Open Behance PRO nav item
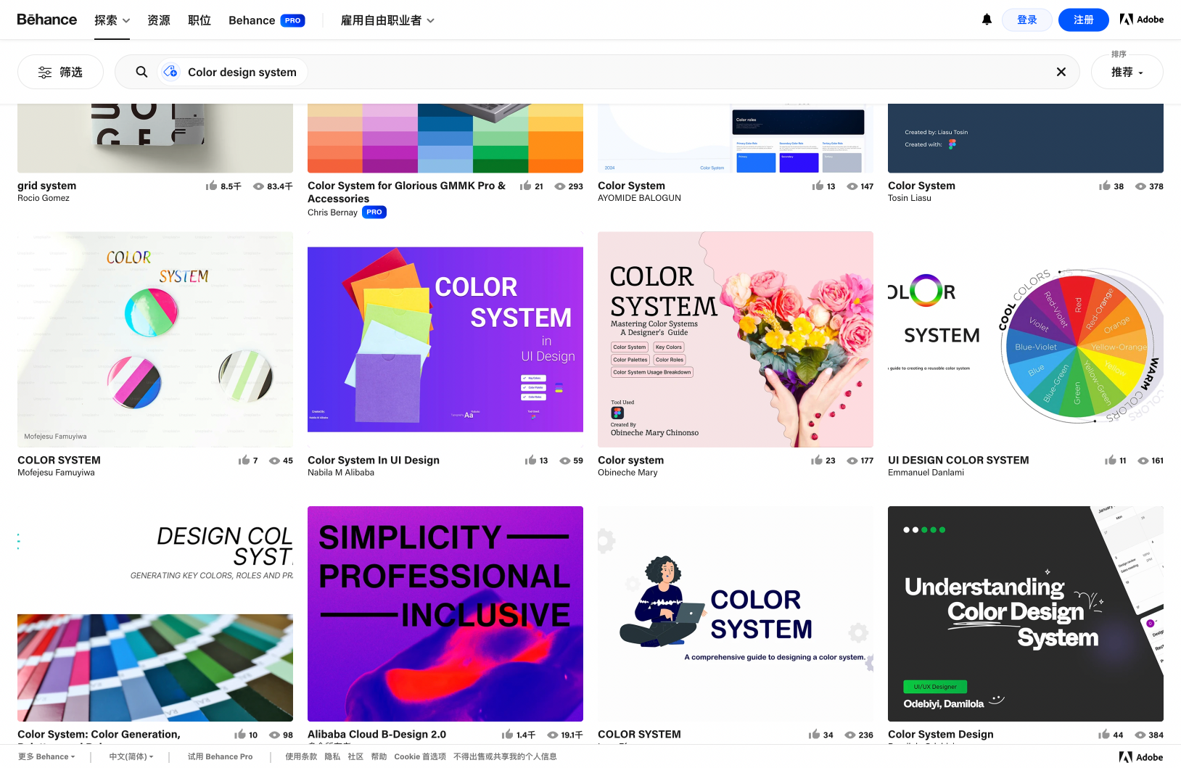1181x768 pixels. (266, 20)
